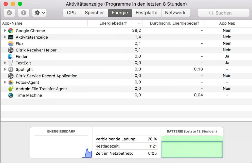Select the Google Chrome row name
This screenshot has height=163, width=252.
coord(30,31)
